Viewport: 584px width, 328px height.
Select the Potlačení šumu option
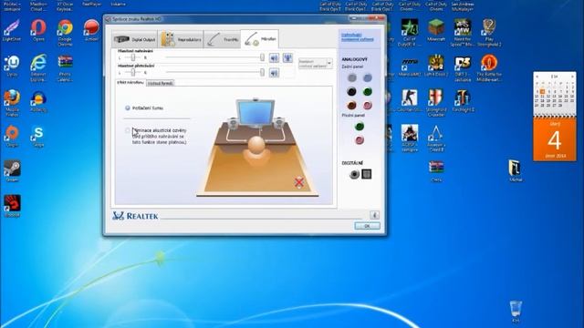128,108
